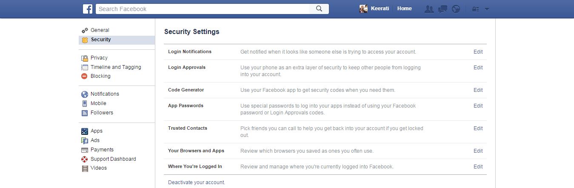
Task: Click the Payments card icon
Action: (x=85, y=150)
